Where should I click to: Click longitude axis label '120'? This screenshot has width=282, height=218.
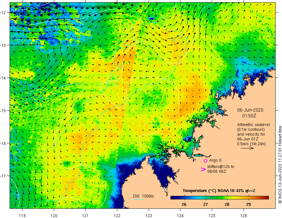tap(54, 215)
